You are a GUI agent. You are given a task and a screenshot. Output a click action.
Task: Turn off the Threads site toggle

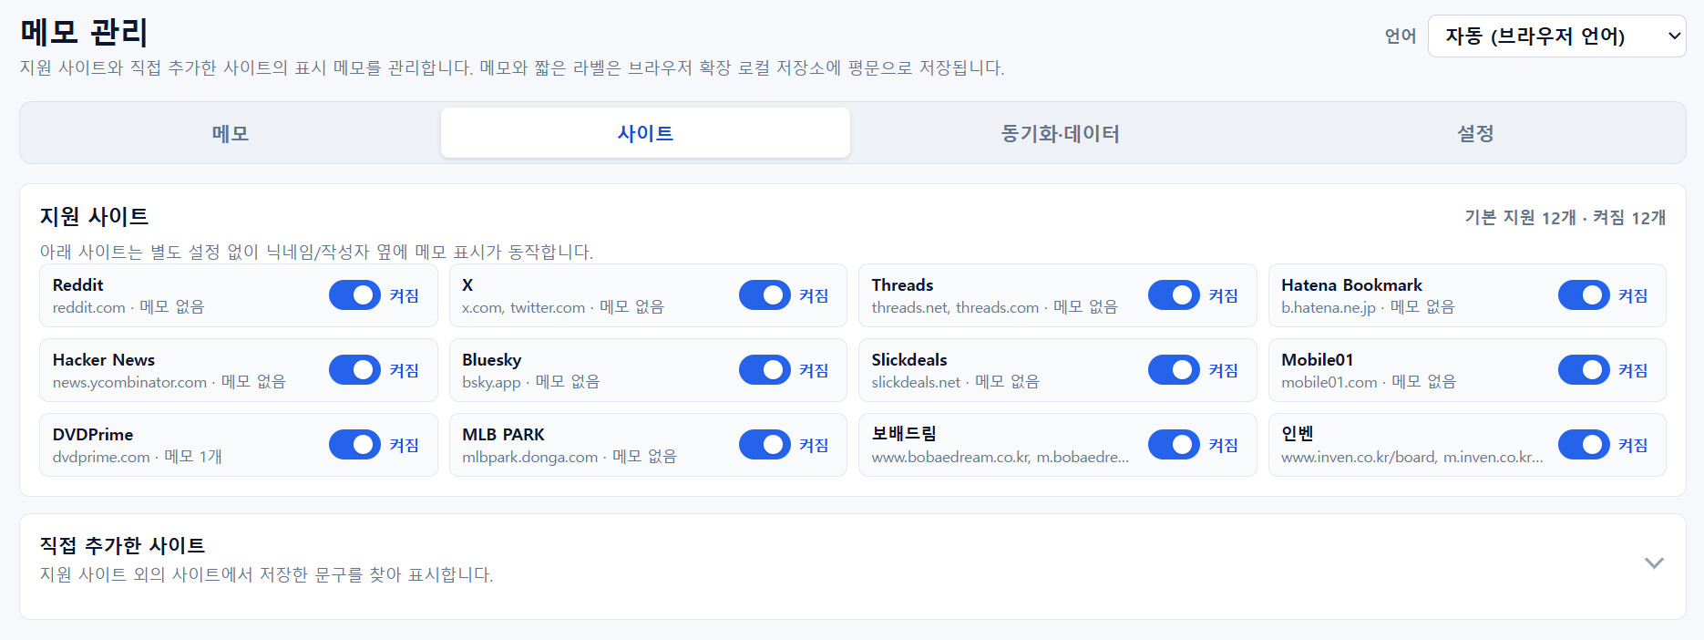(x=1174, y=295)
